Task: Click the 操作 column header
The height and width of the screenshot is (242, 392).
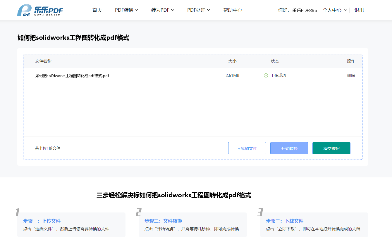Action: (x=351, y=61)
